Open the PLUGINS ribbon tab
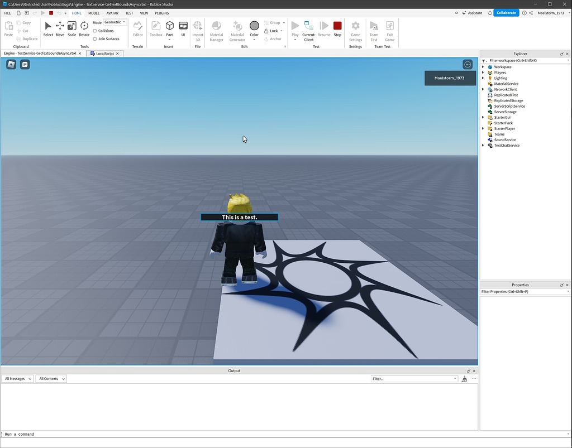572x448 pixels. [161, 13]
